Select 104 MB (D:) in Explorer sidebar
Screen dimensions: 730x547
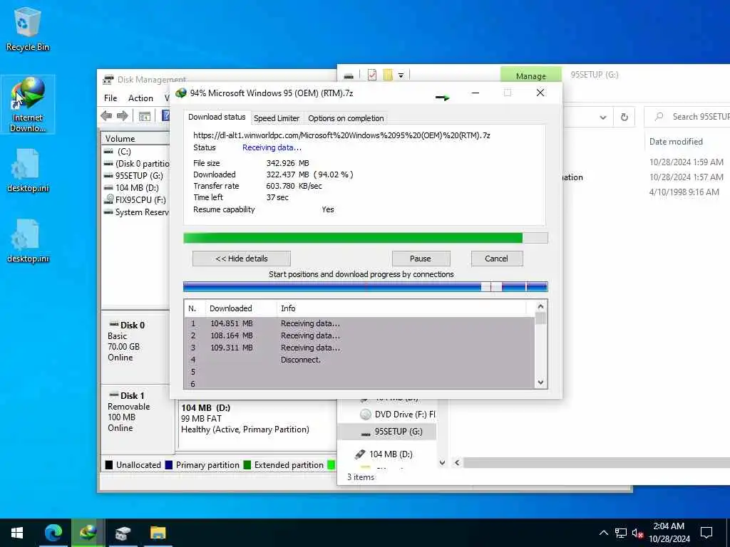pos(387,454)
